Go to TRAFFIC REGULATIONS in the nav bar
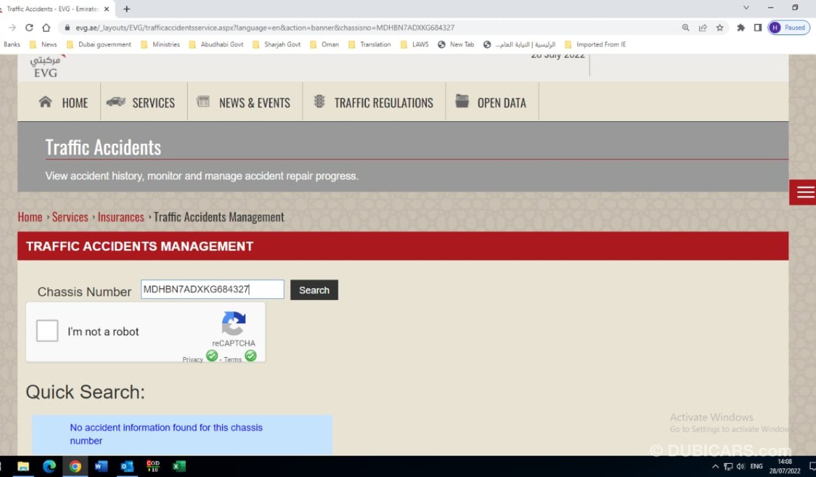816x477 pixels. coord(374,103)
